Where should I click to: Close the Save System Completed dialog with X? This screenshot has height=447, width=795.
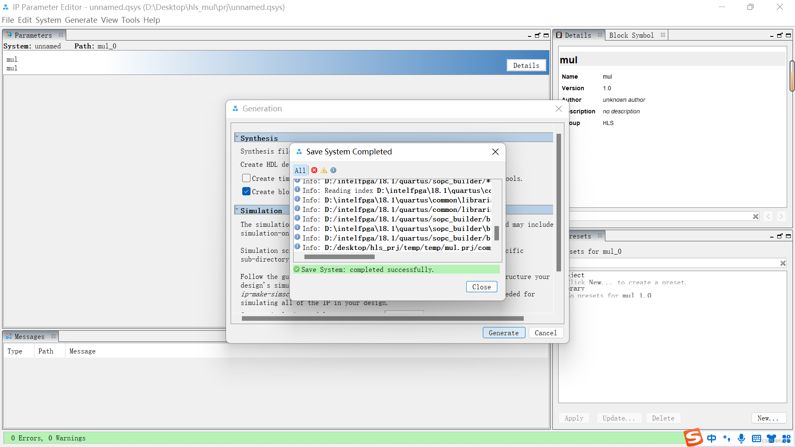495,152
